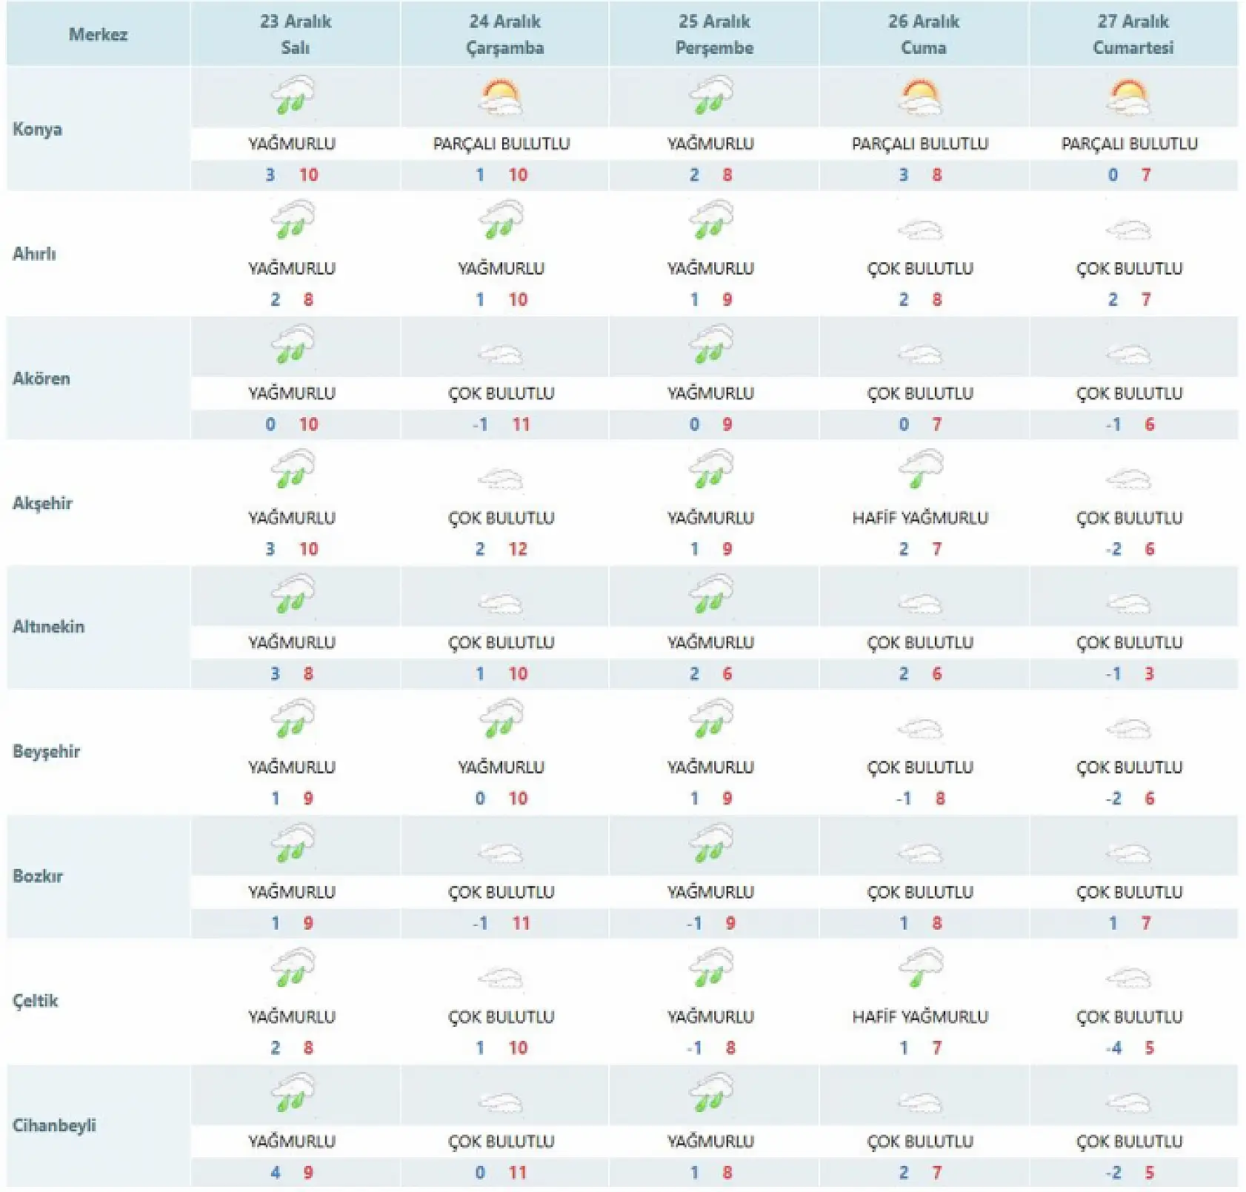Click Konya's partly cloudy icon for 24 Aralık
The height and width of the screenshot is (1192, 1246).
point(502,98)
